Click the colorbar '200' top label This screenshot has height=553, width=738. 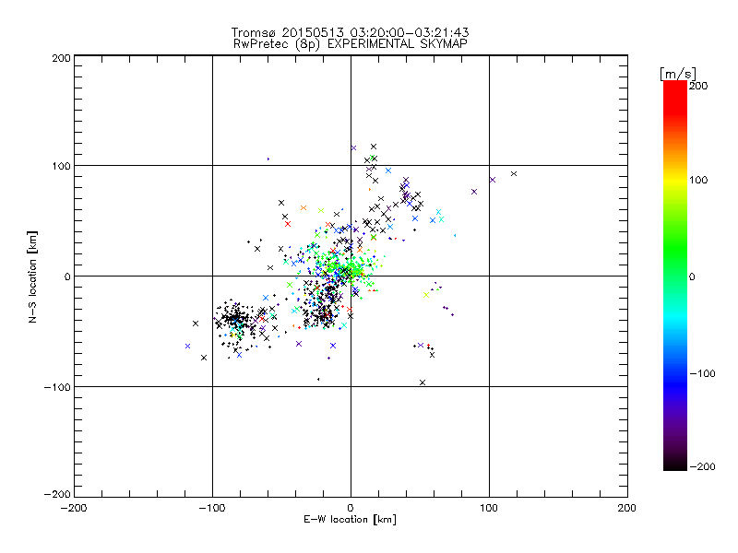point(698,86)
